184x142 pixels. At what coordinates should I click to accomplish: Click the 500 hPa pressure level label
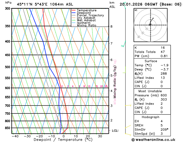pyautogui.click(x=8, y=67)
